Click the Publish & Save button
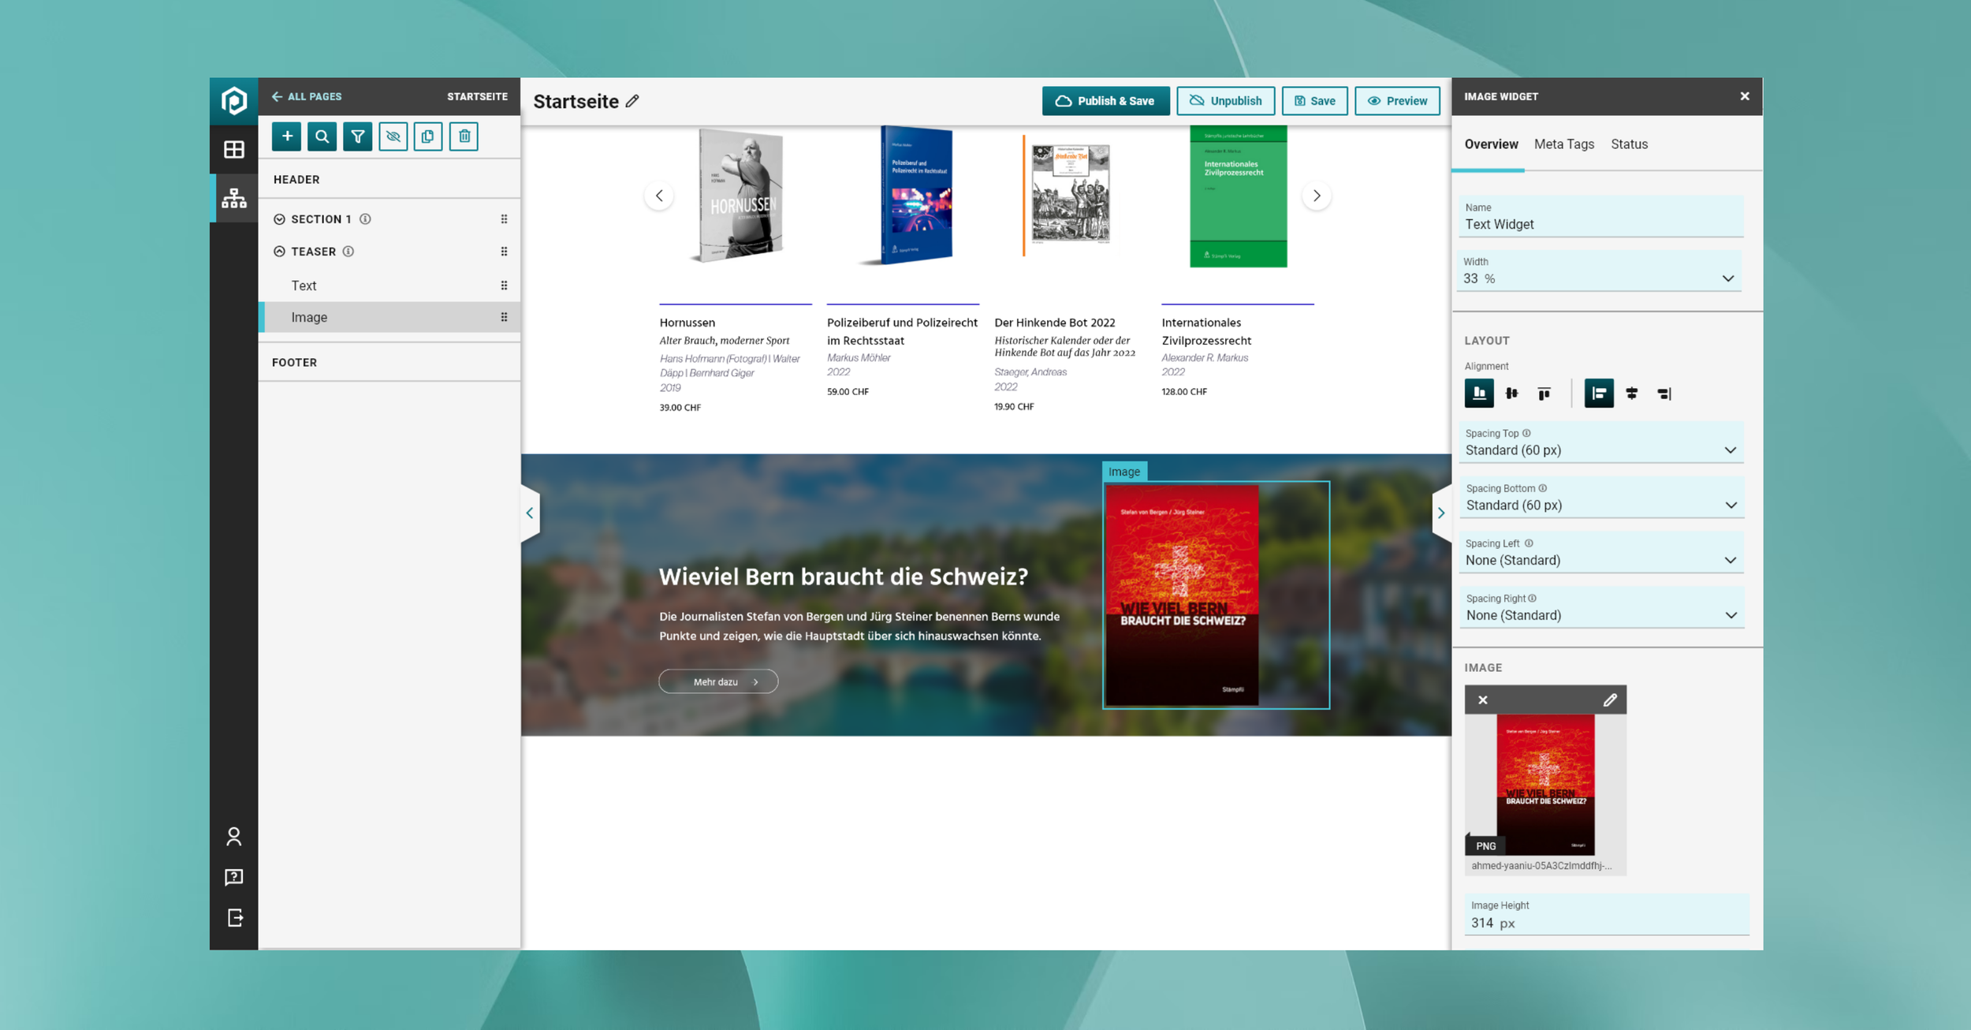The width and height of the screenshot is (1971, 1030). point(1105,101)
